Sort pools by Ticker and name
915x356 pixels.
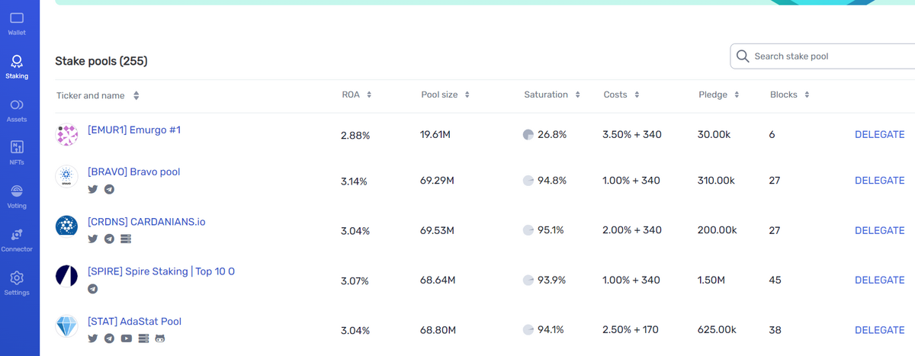pos(98,96)
